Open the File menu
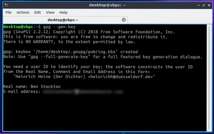Screen dimensions: 214x134 pyautogui.click(x=8, y=13)
